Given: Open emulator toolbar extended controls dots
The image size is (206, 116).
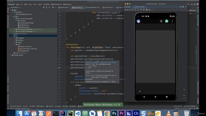Looking at the screenshot, I should 152,10.
